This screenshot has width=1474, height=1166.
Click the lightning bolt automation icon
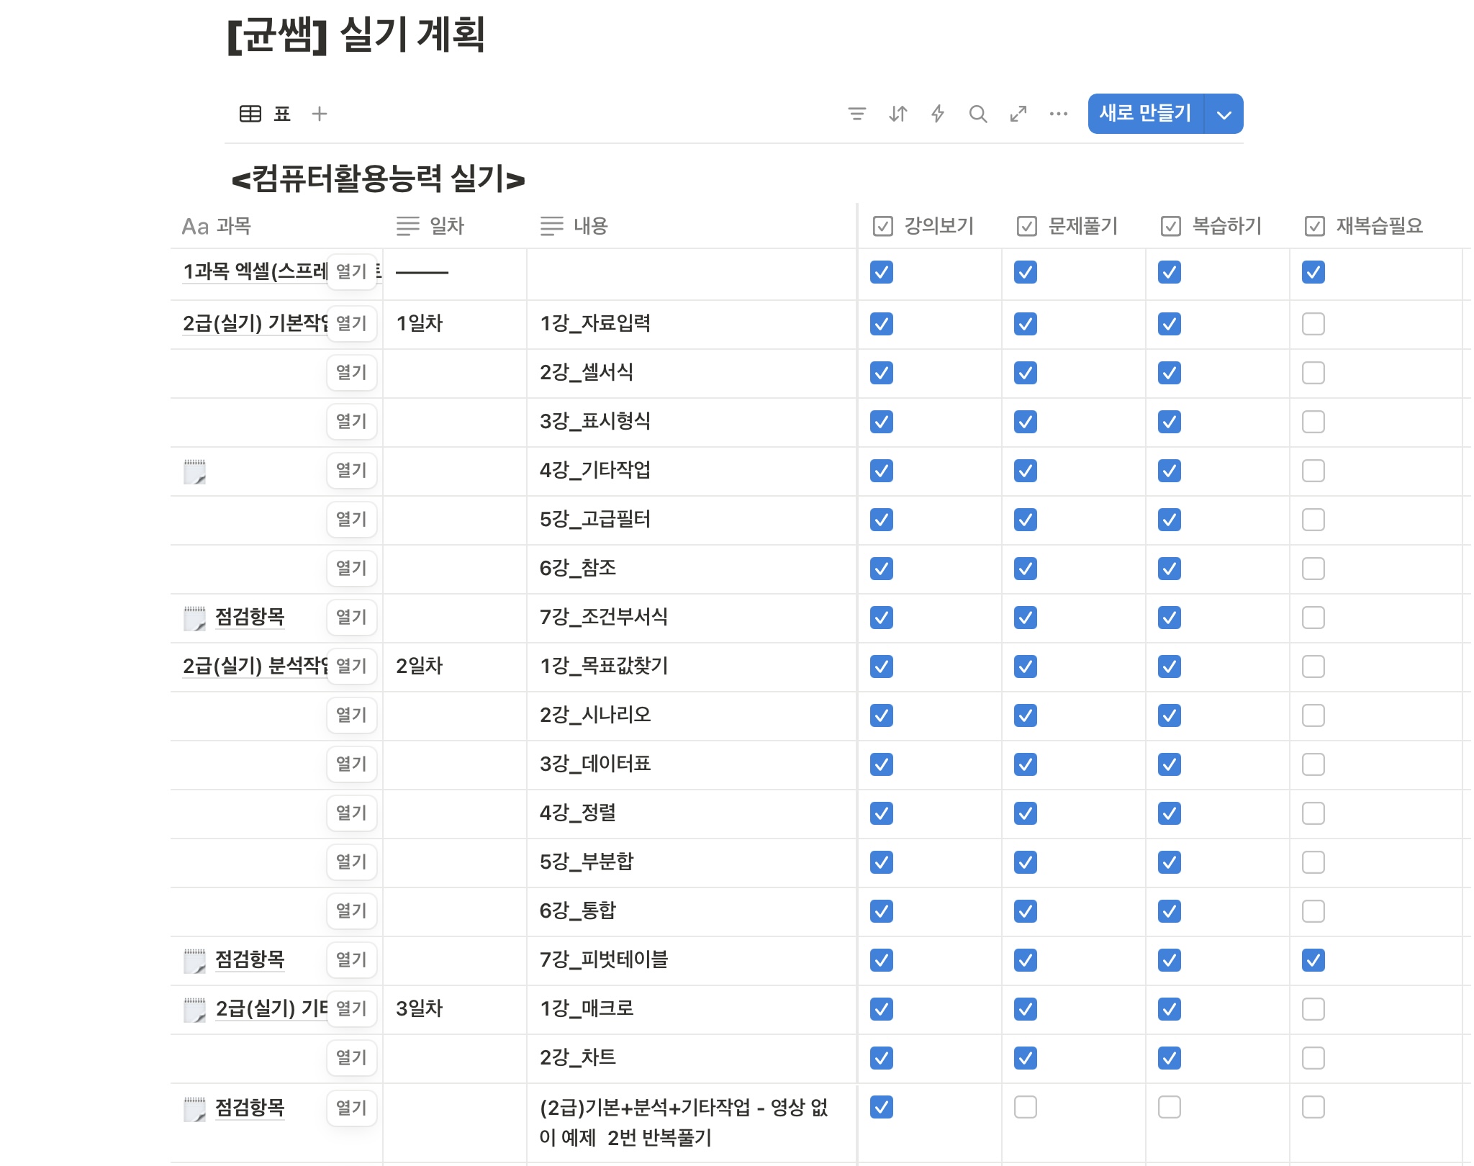[937, 114]
